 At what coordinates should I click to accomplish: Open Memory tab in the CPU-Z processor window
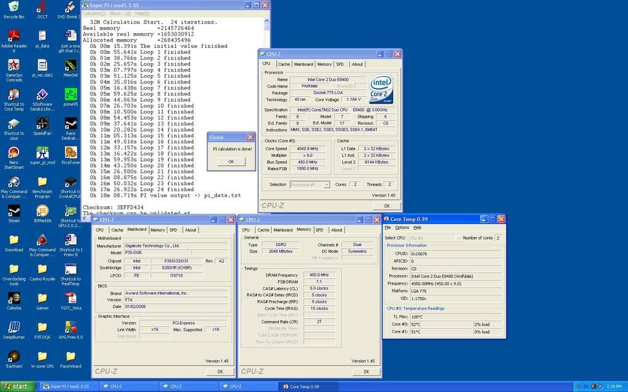tap(324, 64)
